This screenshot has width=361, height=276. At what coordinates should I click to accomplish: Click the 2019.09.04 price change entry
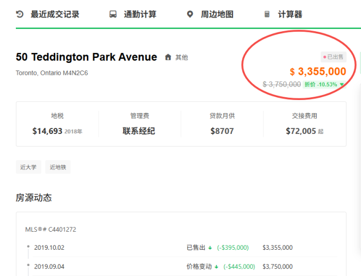(49, 267)
